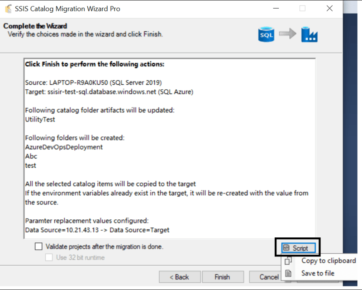Click the blue SQL database source icon
Screen dimensions: 362x290
[x=266, y=34]
